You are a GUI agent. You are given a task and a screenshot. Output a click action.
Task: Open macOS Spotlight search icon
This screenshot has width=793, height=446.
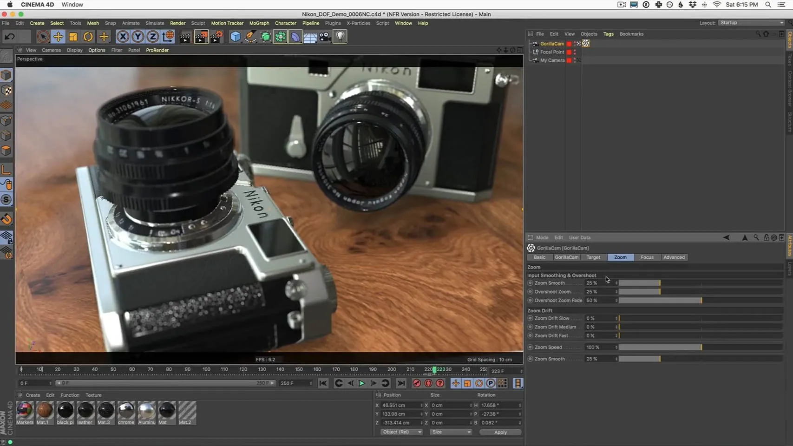point(768,5)
